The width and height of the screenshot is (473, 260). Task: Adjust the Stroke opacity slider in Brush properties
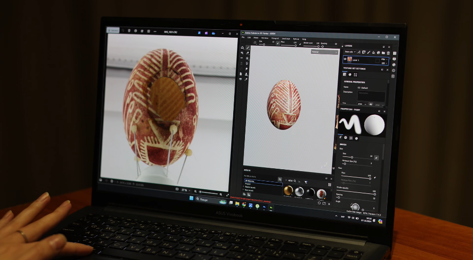coord(356,192)
